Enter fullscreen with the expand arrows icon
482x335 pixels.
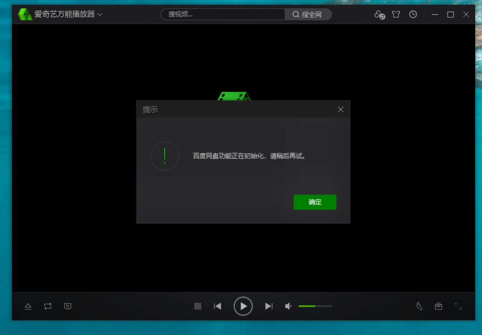pos(458,306)
